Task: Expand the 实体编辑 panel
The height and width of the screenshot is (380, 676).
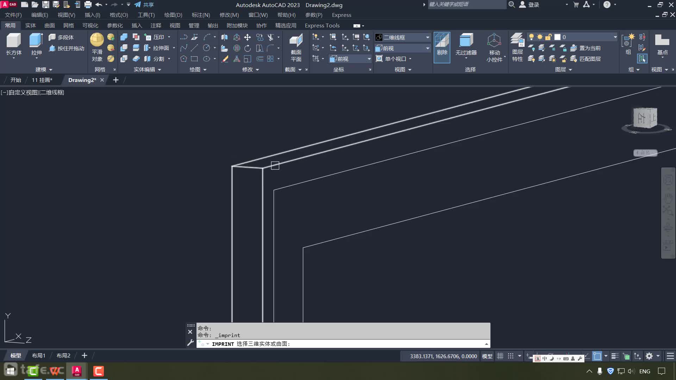Action: click(147, 70)
